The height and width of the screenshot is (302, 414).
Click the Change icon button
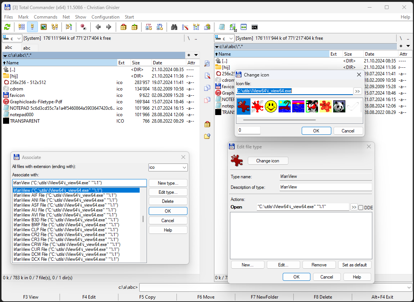268,161
